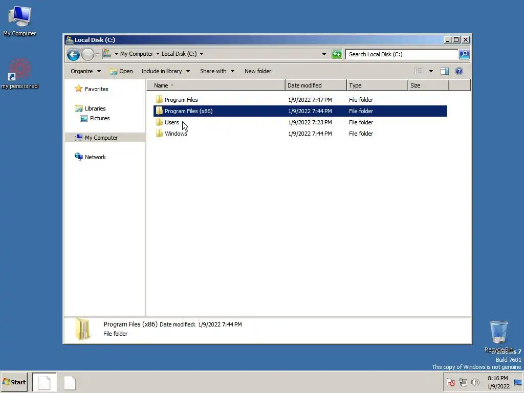Screen dimensions: 524x393
Task: Click the Back navigation arrow button
Action: [73, 54]
